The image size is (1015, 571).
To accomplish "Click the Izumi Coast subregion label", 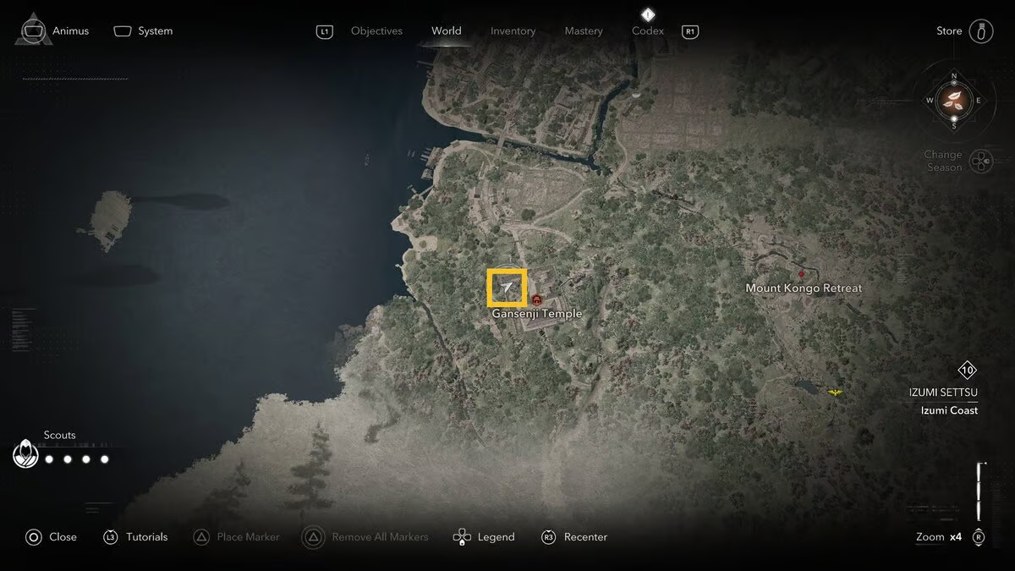I will [x=949, y=410].
